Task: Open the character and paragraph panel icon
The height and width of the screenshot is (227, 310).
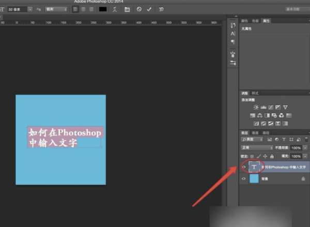Action: pyautogui.click(x=127, y=9)
